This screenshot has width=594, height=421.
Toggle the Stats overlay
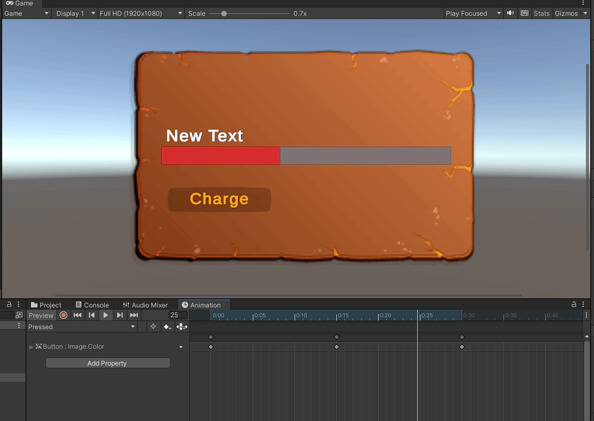coord(541,13)
